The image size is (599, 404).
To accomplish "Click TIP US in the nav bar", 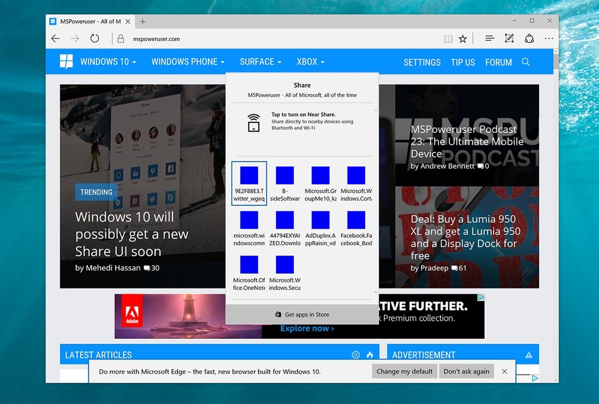I will coord(463,62).
